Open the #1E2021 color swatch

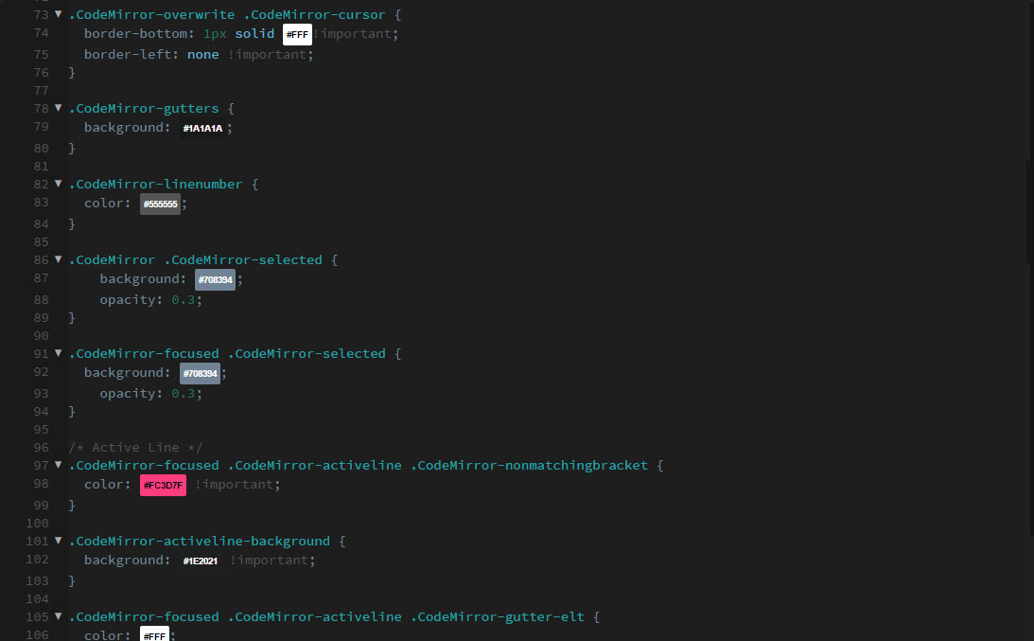tap(200, 561)
